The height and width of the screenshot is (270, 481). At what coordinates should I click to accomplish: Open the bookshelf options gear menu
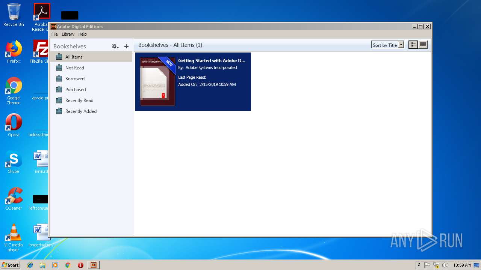pyautogui.click(x=115, y=46)
